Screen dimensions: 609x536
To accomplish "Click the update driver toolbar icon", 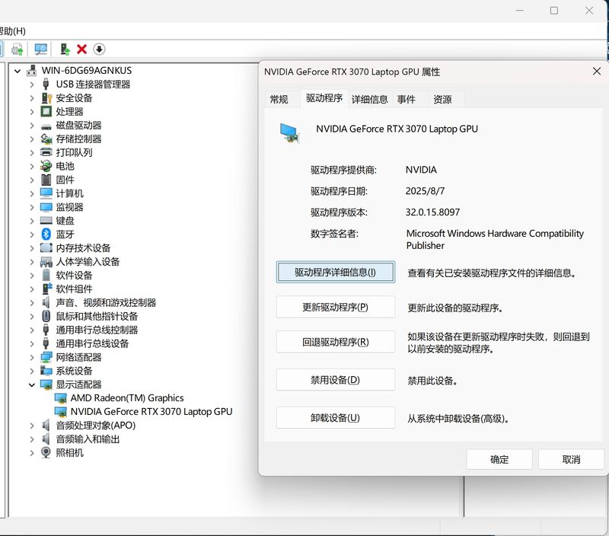I will 65,49.
